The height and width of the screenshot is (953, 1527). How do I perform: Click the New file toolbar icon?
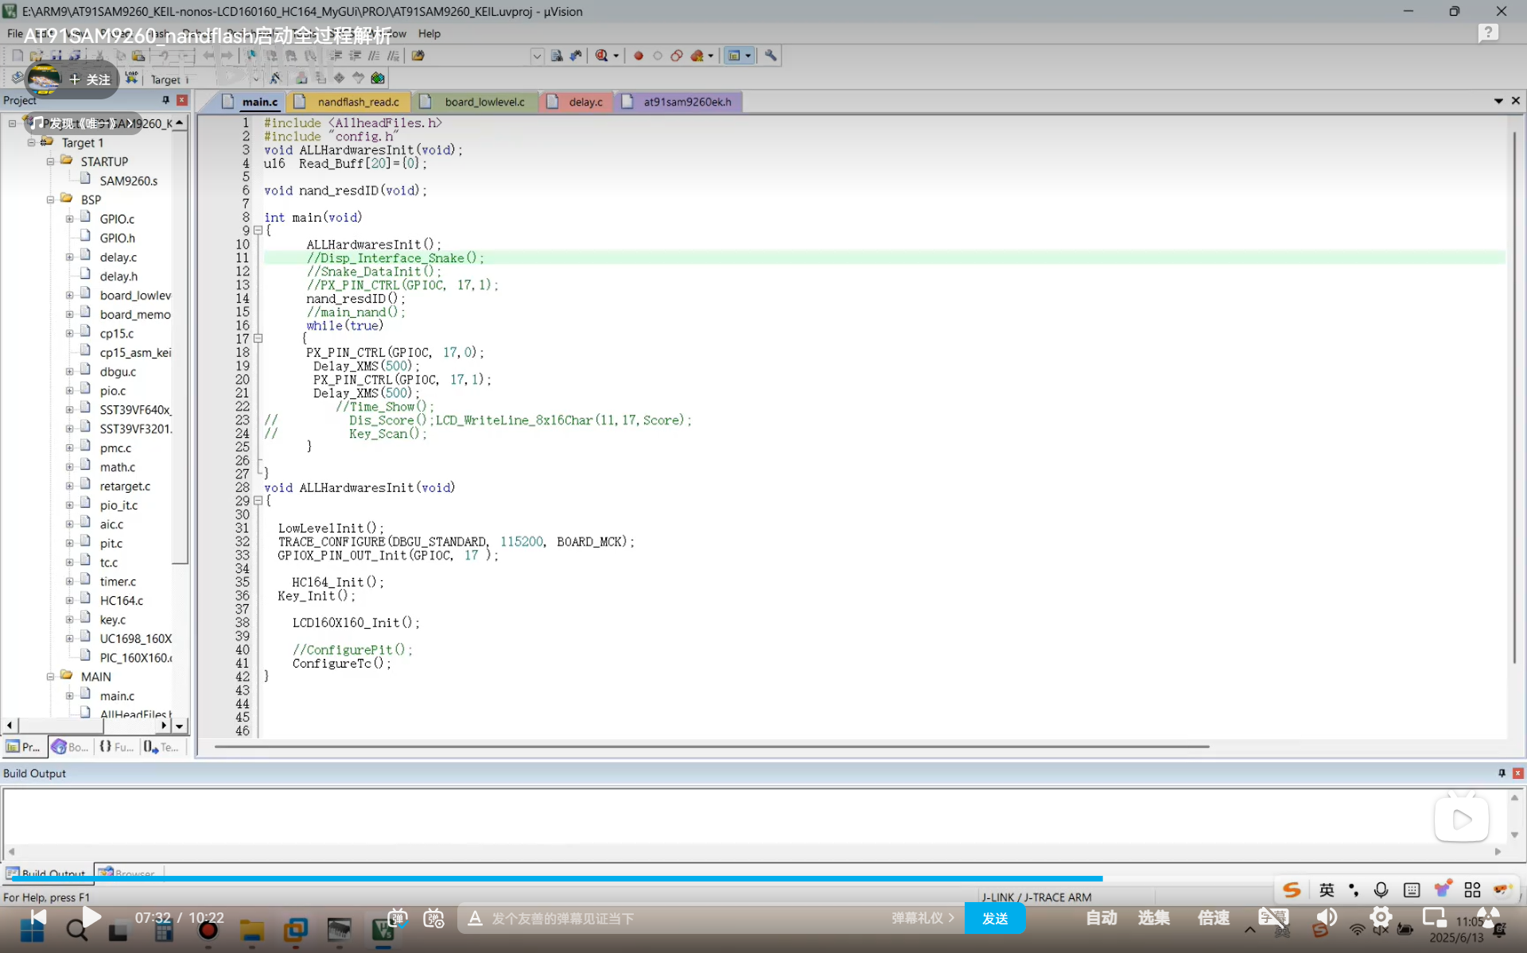tap(17, 56)
